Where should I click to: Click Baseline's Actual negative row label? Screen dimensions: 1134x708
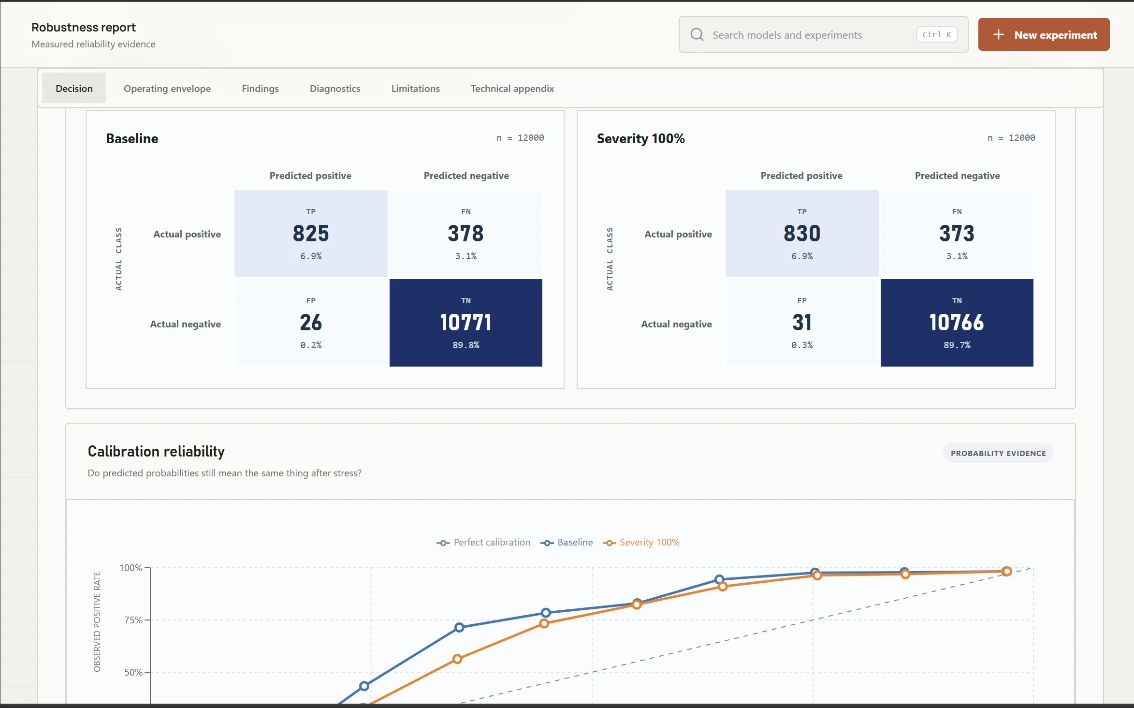pos(186,324)
